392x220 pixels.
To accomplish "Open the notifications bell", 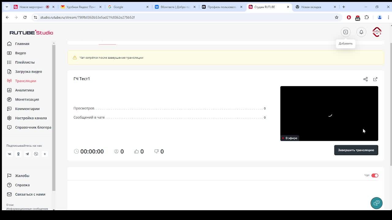I will (x=361, y=32).
